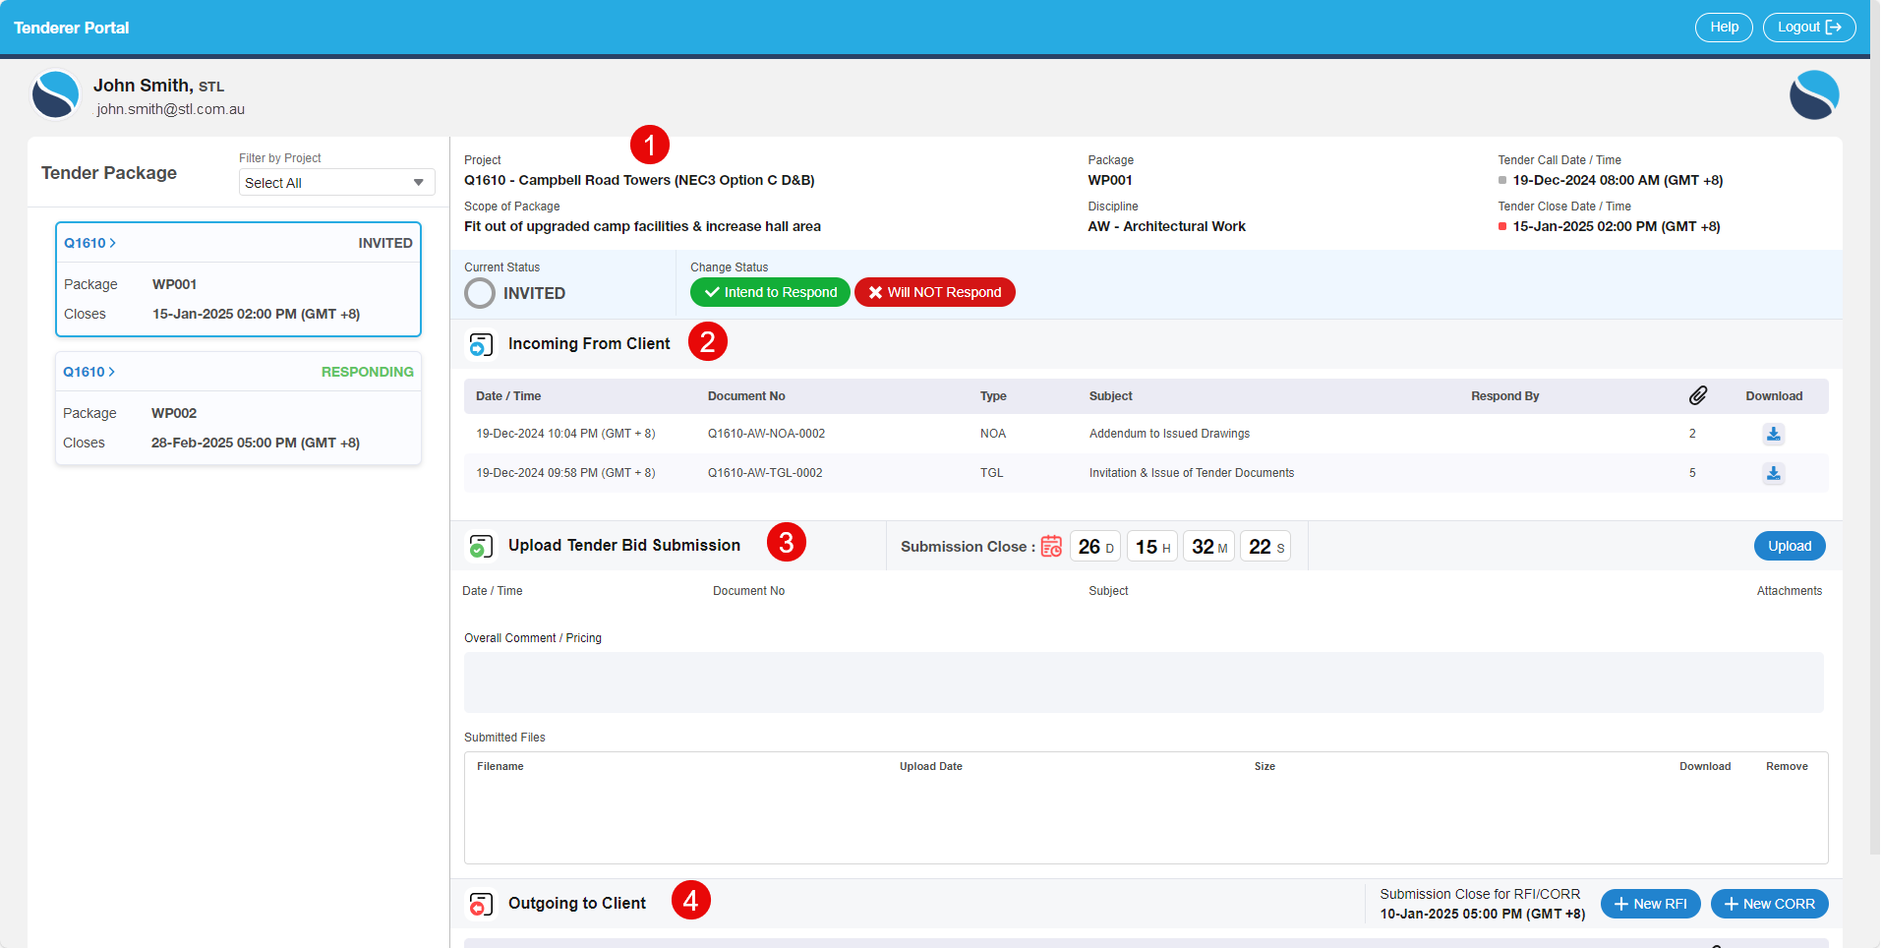Viewport: 1882px width, 948px height.
Task: Click document number Q1610-AW-NOA-0002
Action: 766,434
